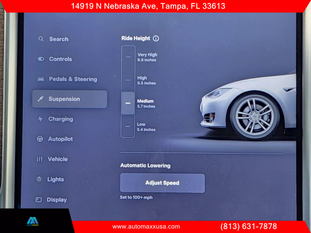Click the Autopilot steering wheel icon
The image size is (311, 233).
tap(40, 139)
